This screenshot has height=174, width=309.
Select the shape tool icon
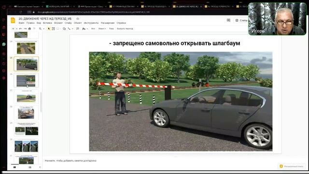(64, 29)
